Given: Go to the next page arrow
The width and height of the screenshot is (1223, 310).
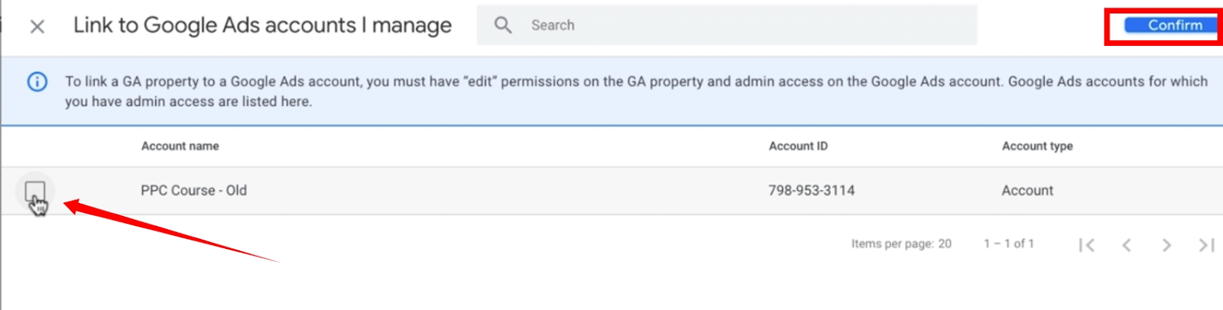Looking at the screenshot, I should click(x=1166, y=245).
